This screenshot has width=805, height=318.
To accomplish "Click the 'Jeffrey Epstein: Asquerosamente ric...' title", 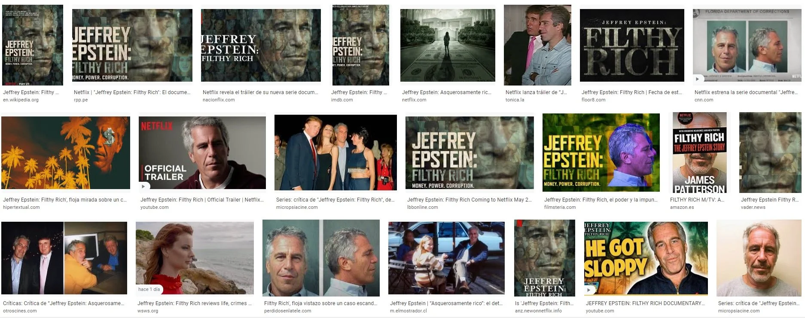I will click(x=447, y=92).
